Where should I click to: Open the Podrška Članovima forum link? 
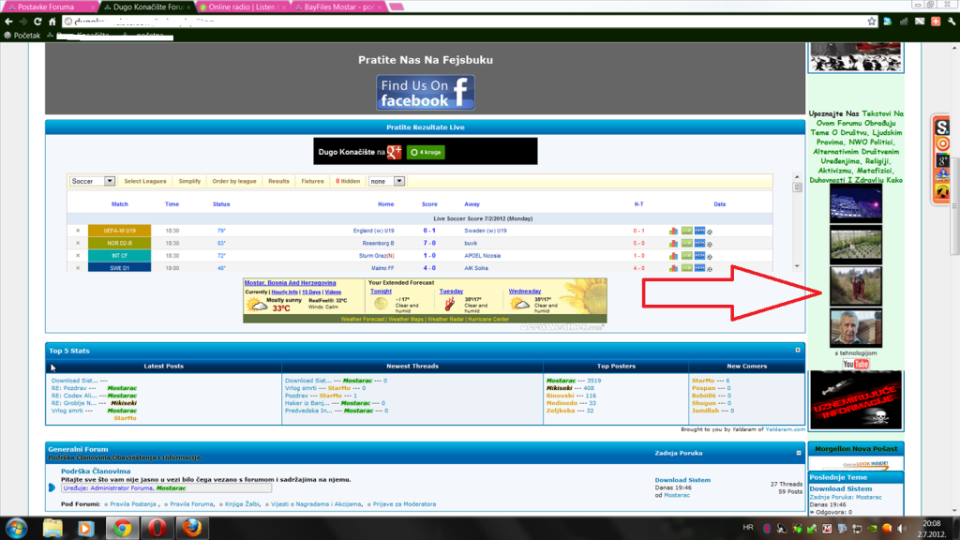(96, 471)
